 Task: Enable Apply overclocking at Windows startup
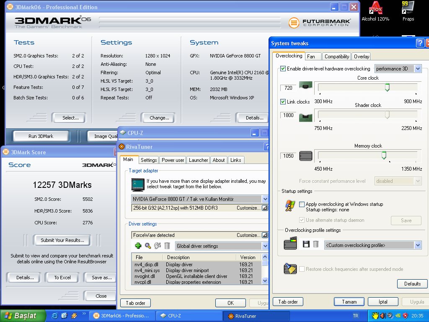coord(302,204)
